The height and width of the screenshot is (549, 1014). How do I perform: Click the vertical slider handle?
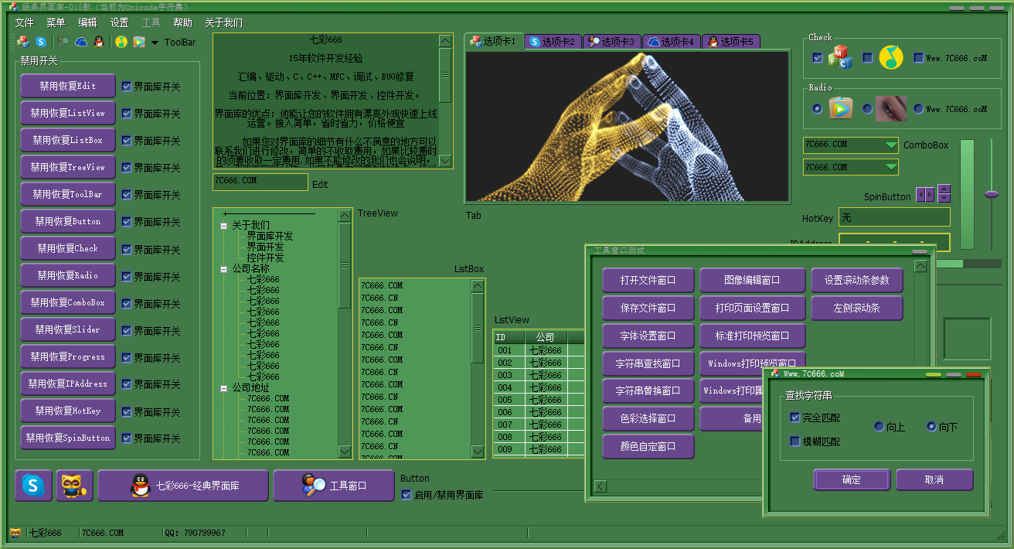coord(992,194)
